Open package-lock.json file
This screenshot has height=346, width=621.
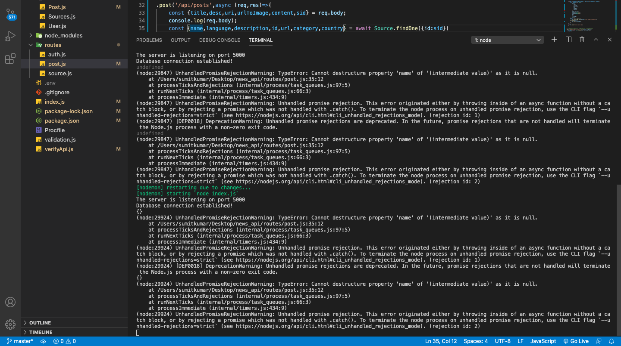point(74,111)
